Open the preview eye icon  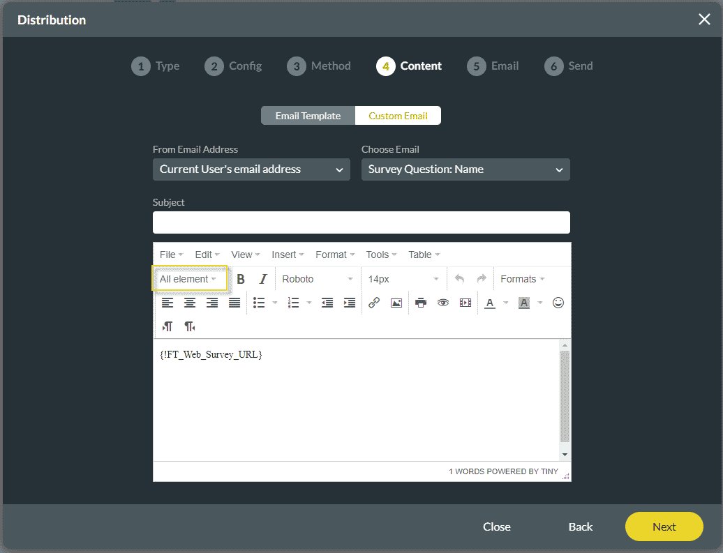point(442,303)
